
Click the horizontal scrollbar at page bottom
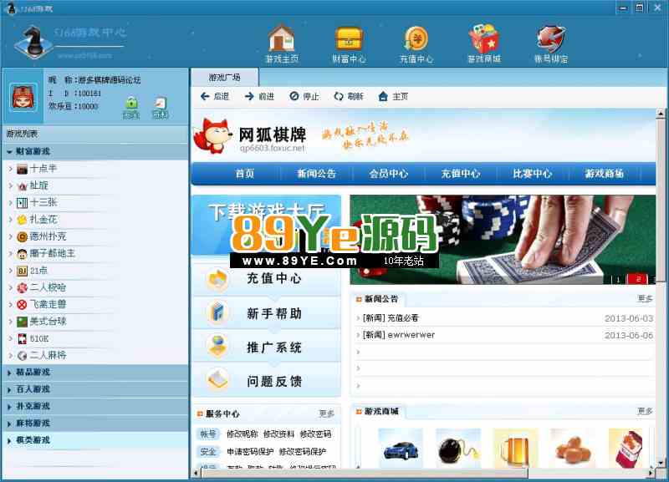[x=363, y=473]
